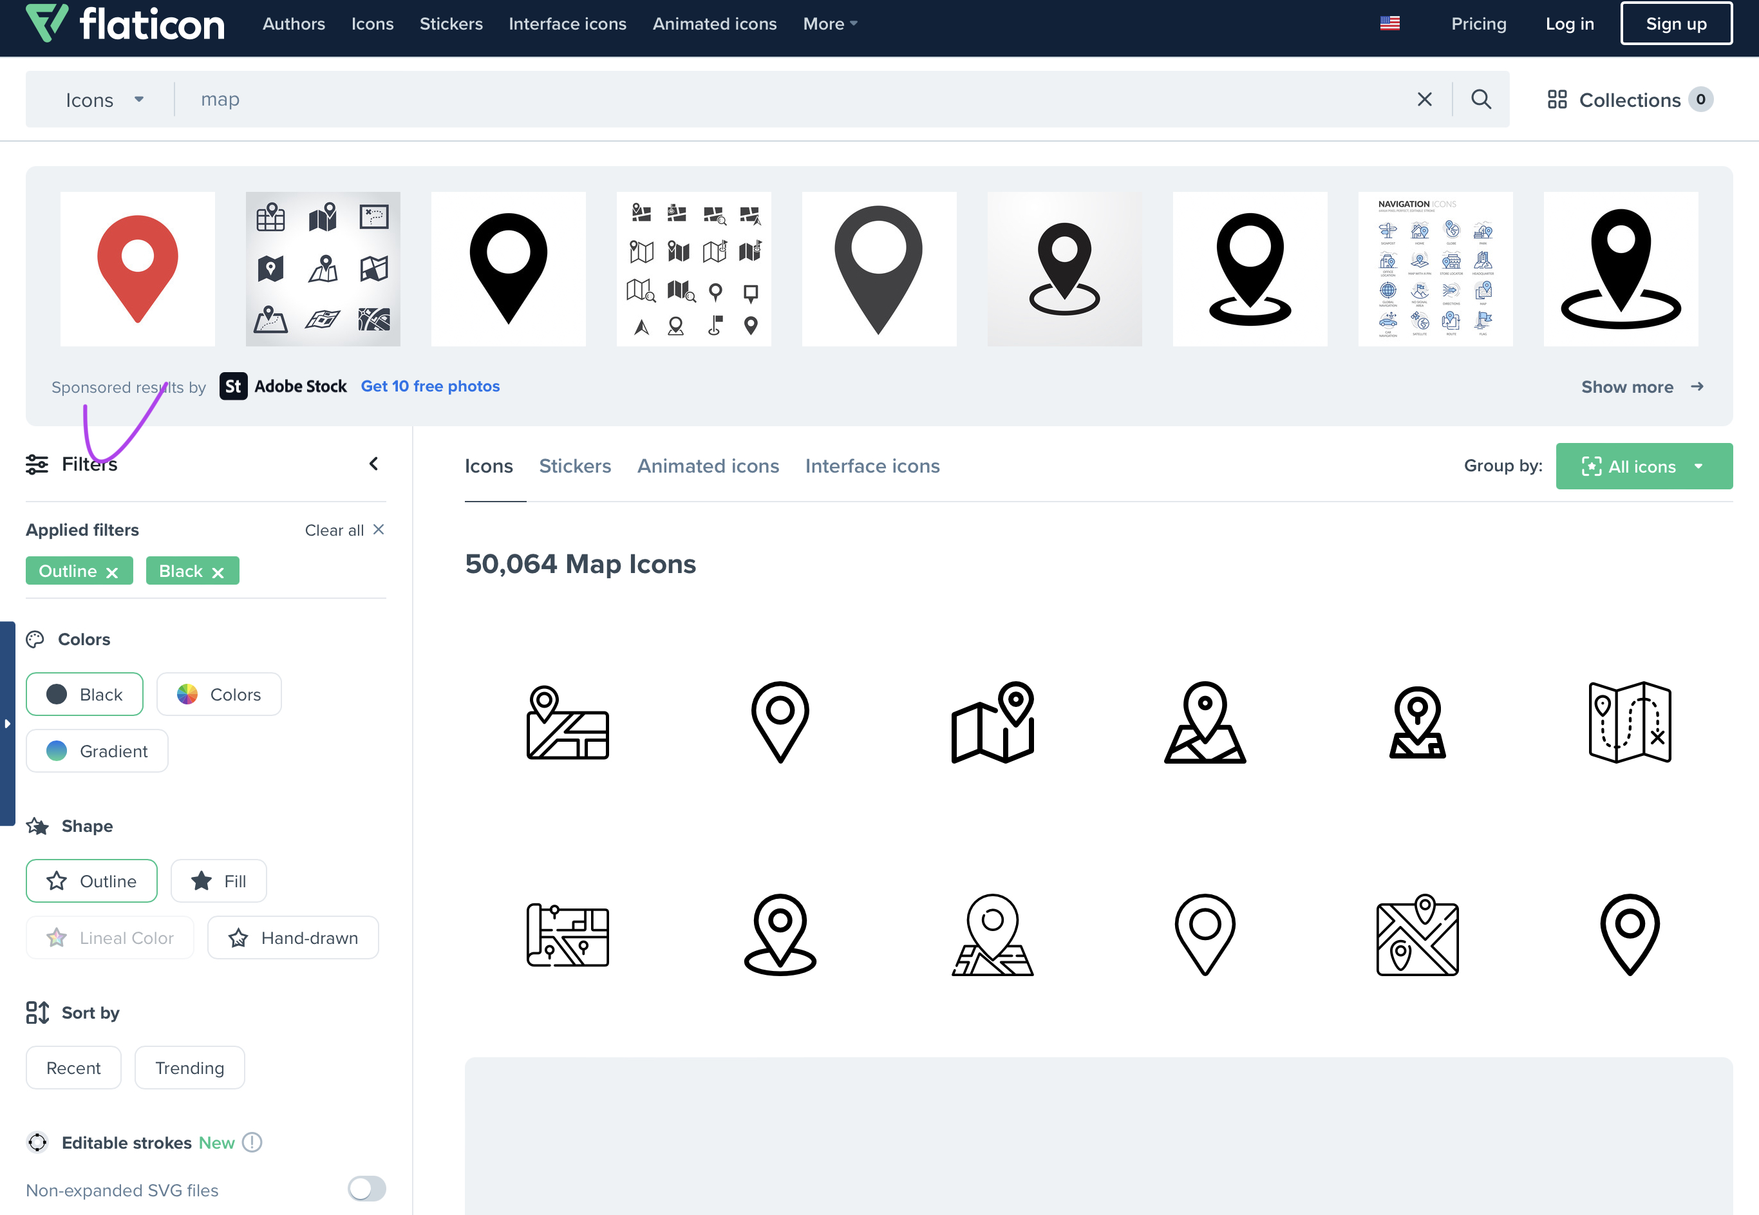The width and height of the screenshot is (1759, 1215).
Task: Open the red map pin sponsored thumbnail
Action: [138, 268]
